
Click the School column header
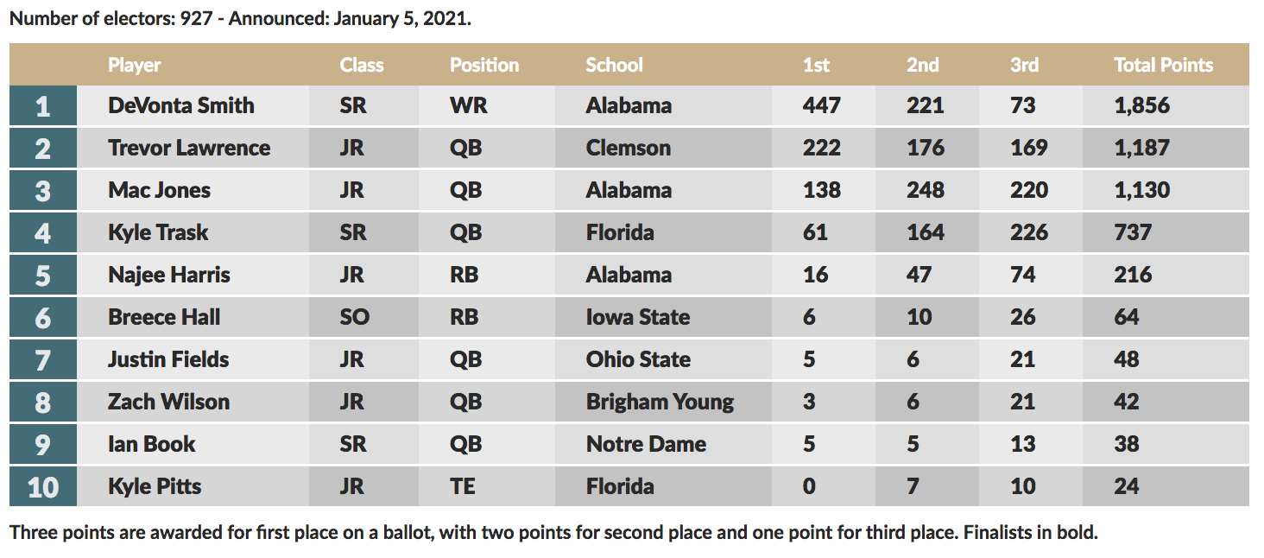tap(614, 65)
